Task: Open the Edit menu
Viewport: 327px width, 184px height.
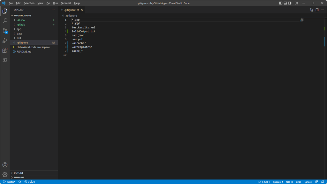Action: [18, 3]
